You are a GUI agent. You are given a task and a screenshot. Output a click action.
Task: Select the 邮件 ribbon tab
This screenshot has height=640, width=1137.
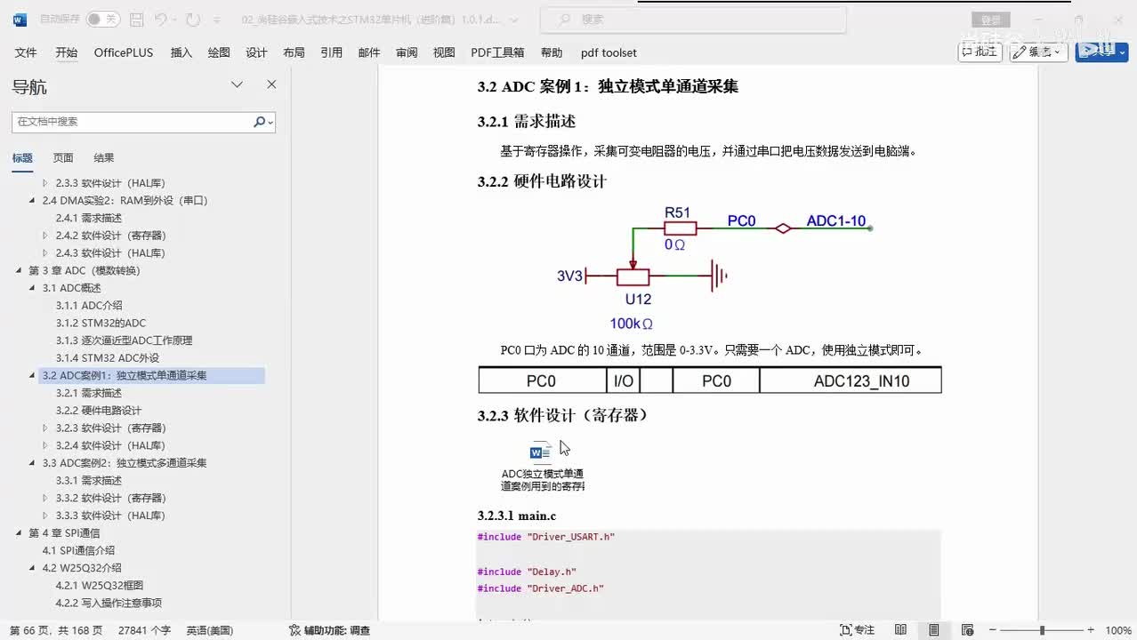369,52
